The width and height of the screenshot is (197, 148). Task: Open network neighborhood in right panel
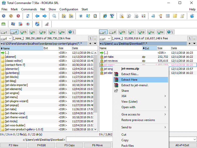[170, 32]
